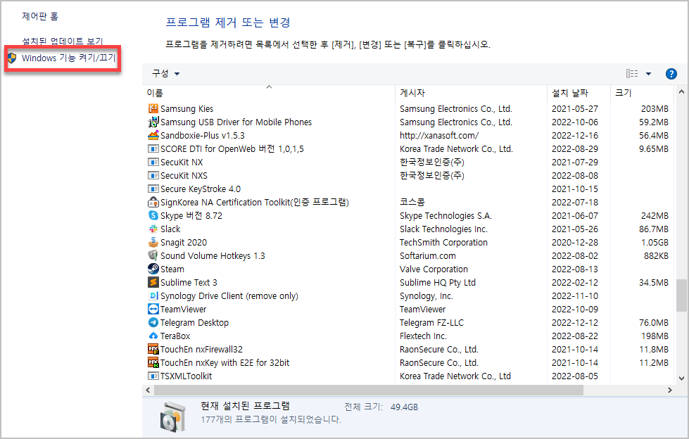689x439 pixels.
Task: Click the horizontal scrollbar left arrow
Action: click(148, 390)
